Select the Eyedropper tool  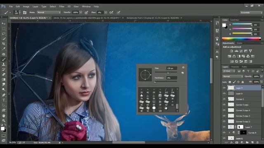[4, 49]
